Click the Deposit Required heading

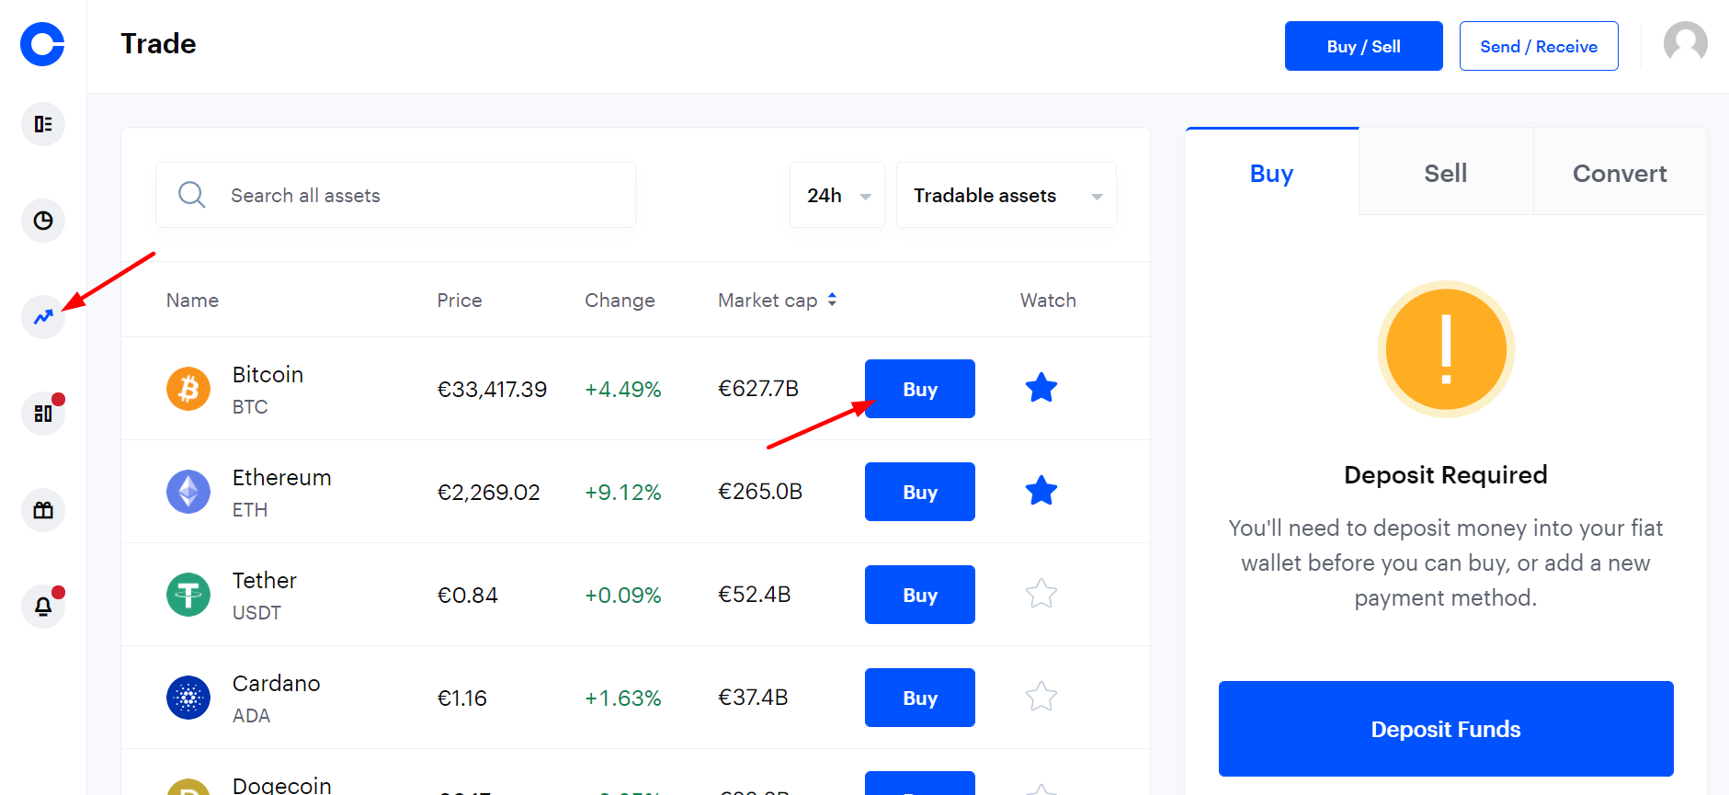(x=1446, y=475)
